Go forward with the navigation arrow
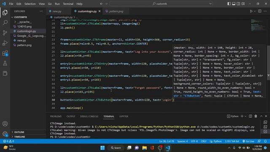 tap(106, 4)
